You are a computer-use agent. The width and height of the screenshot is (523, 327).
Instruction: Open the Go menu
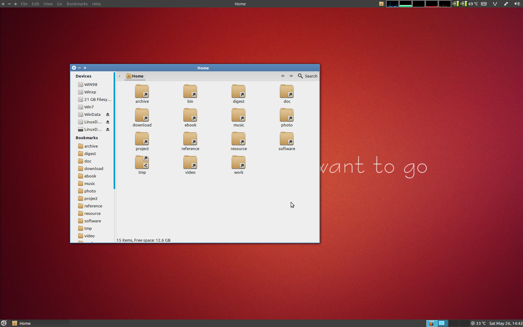[59, 4]
